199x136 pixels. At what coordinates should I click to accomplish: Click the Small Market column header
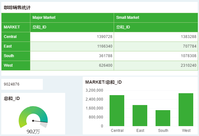(127, 18)
